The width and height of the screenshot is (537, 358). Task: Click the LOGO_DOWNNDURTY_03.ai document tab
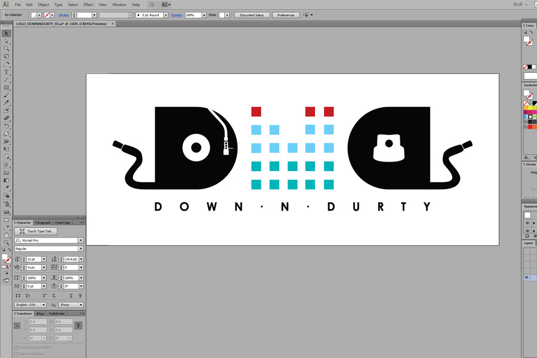pyautogui.click(x=61, y=24)
